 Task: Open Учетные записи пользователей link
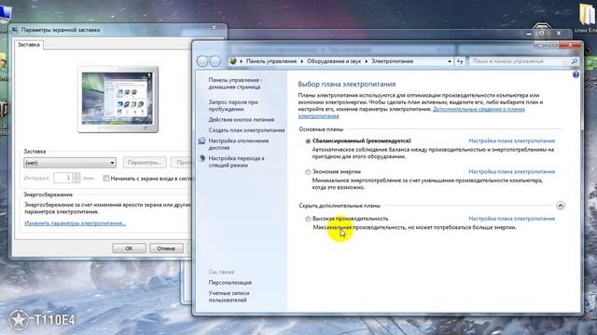click(229, 297)
